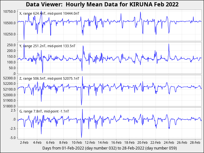This screenshot has width=204, height=153.
Task: Click the 10-Feb date label
Action: point(77,142)
